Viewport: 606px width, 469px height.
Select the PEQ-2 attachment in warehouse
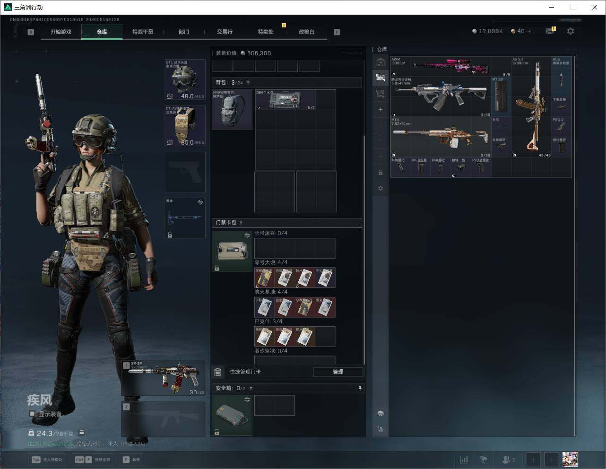click(x=562, y=127)
